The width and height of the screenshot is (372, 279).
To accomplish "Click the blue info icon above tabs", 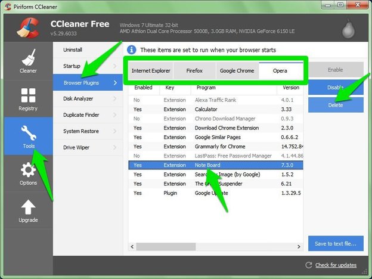I will [x=131, y=49].
